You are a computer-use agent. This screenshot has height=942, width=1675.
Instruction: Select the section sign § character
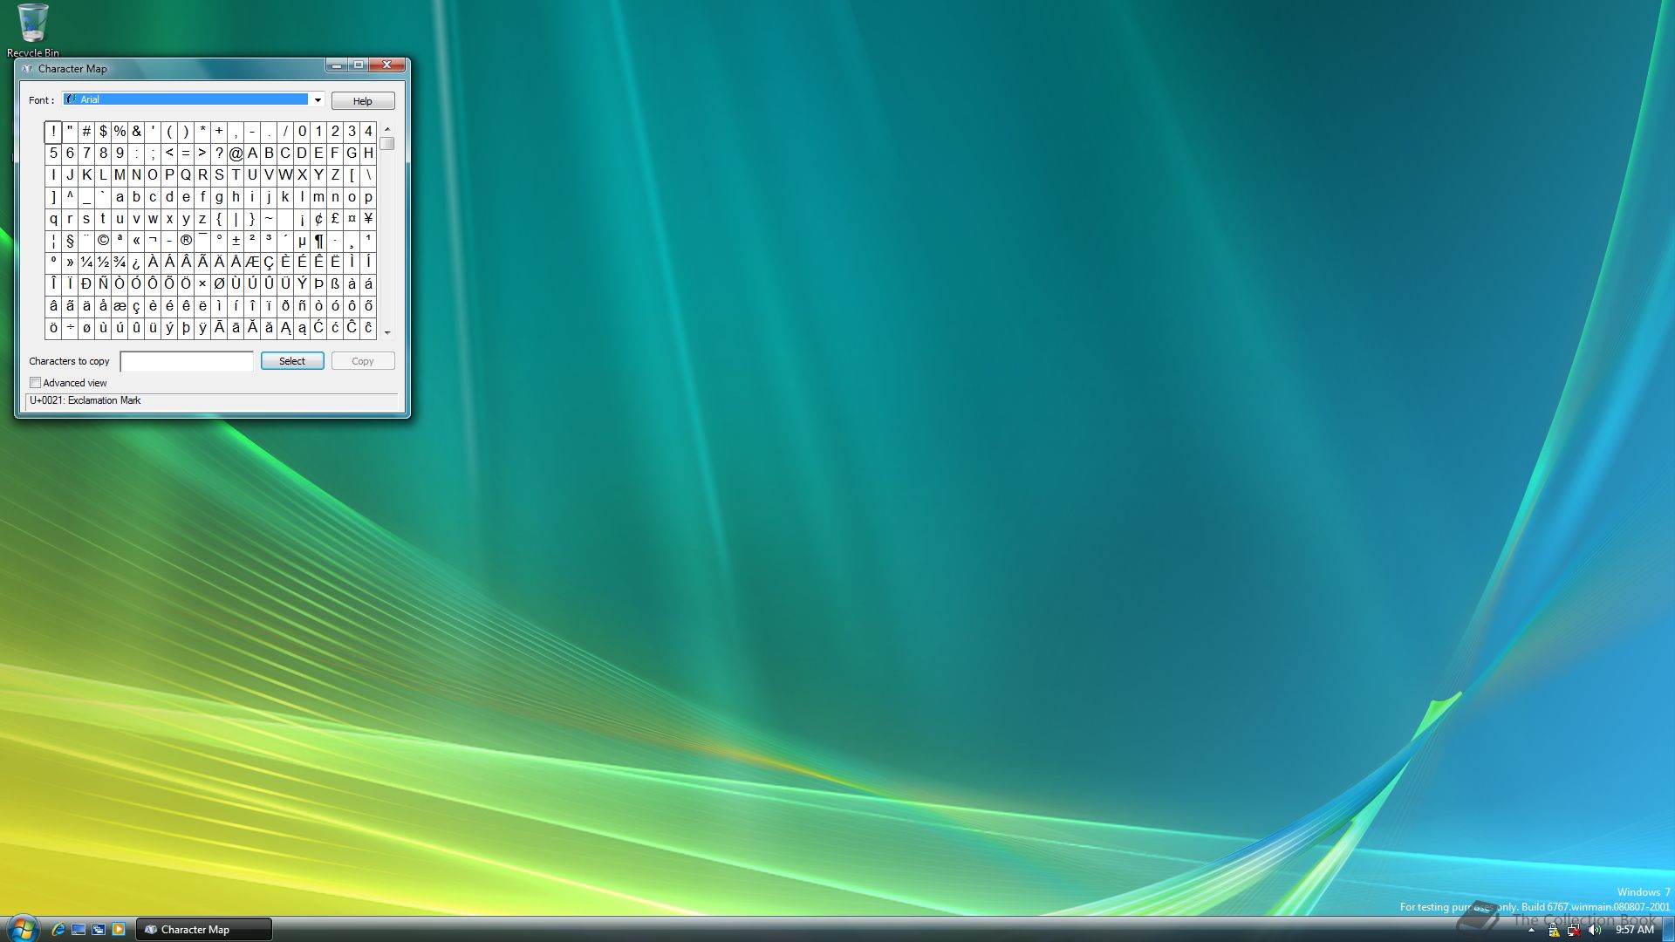coord(70,241)
